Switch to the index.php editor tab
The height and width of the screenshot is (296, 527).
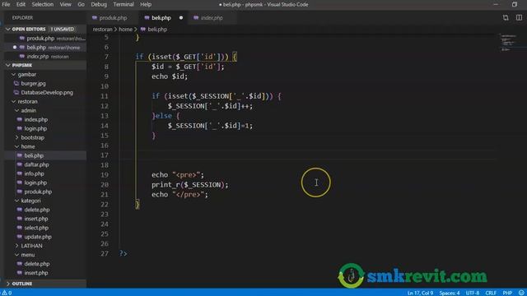(x=212, y=18)
